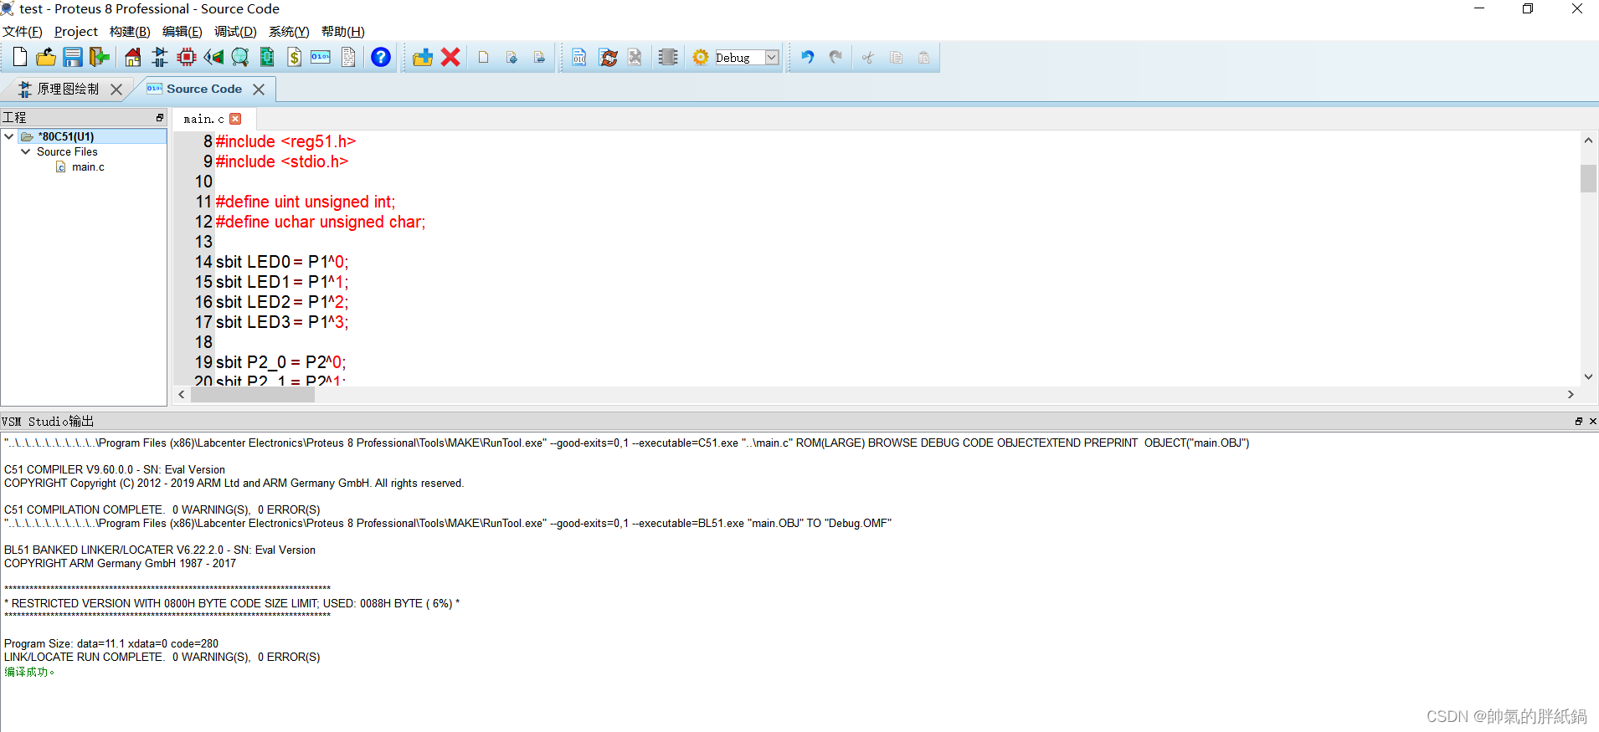Open the 3D Visualizer icon
The height and width of the screenshot is (732, 1599).
coord(213,57)
